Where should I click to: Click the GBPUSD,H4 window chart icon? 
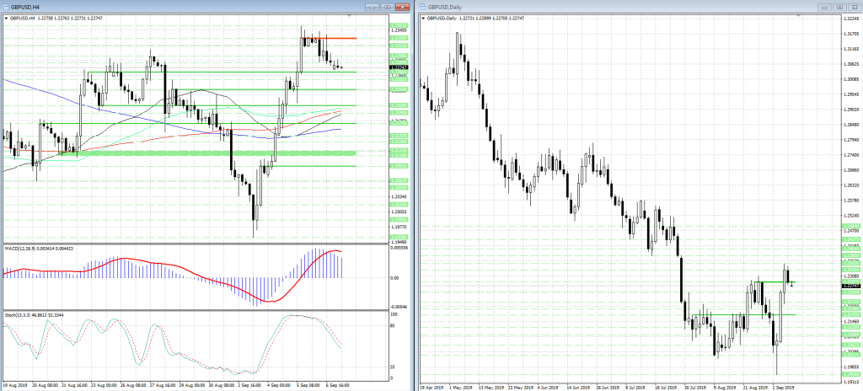click(6, 7)
